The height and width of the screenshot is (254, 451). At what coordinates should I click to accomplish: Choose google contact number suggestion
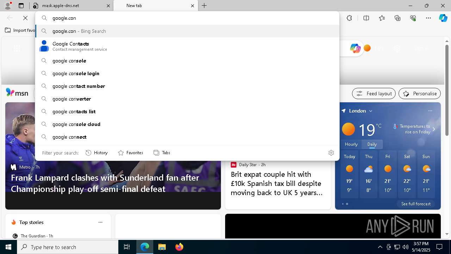point(187,86)
